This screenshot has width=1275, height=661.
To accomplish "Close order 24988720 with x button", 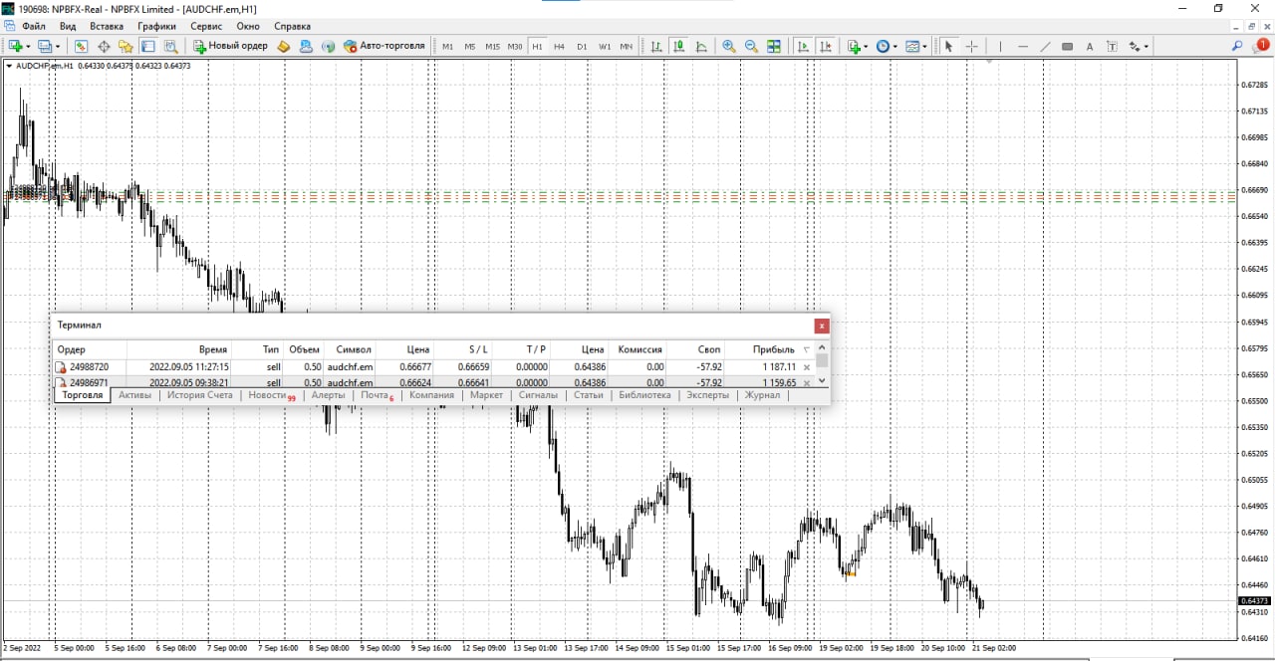I will 807,367.
